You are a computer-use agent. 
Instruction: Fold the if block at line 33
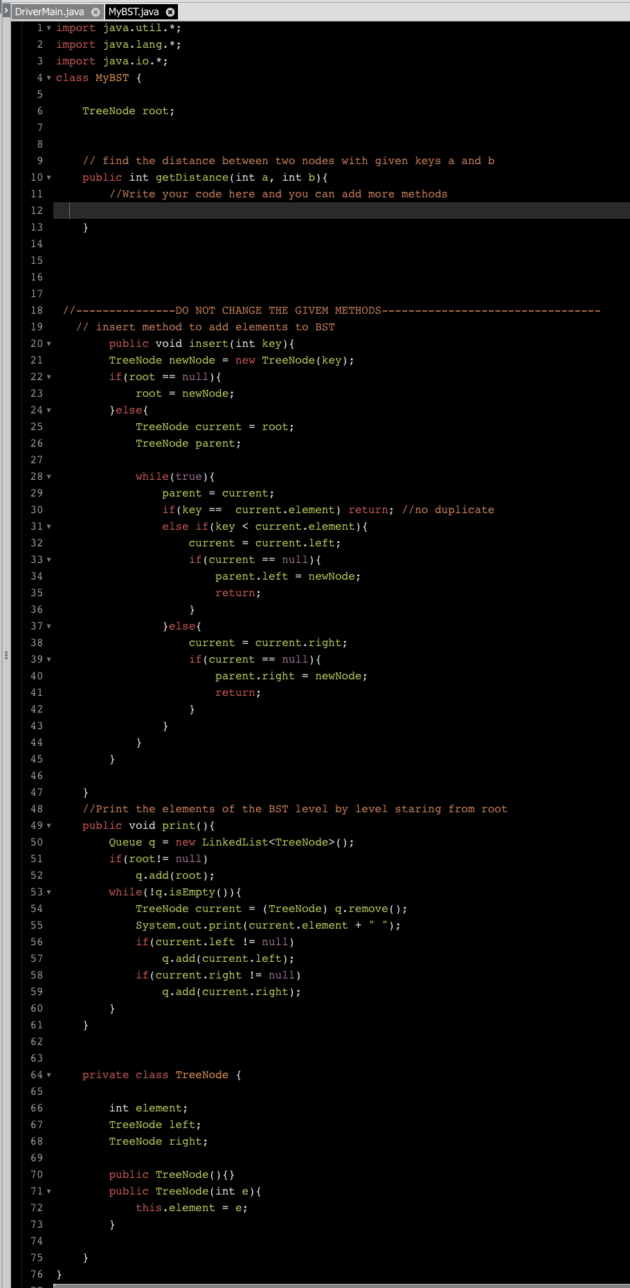pyautogui.click(x=48, y=560)
